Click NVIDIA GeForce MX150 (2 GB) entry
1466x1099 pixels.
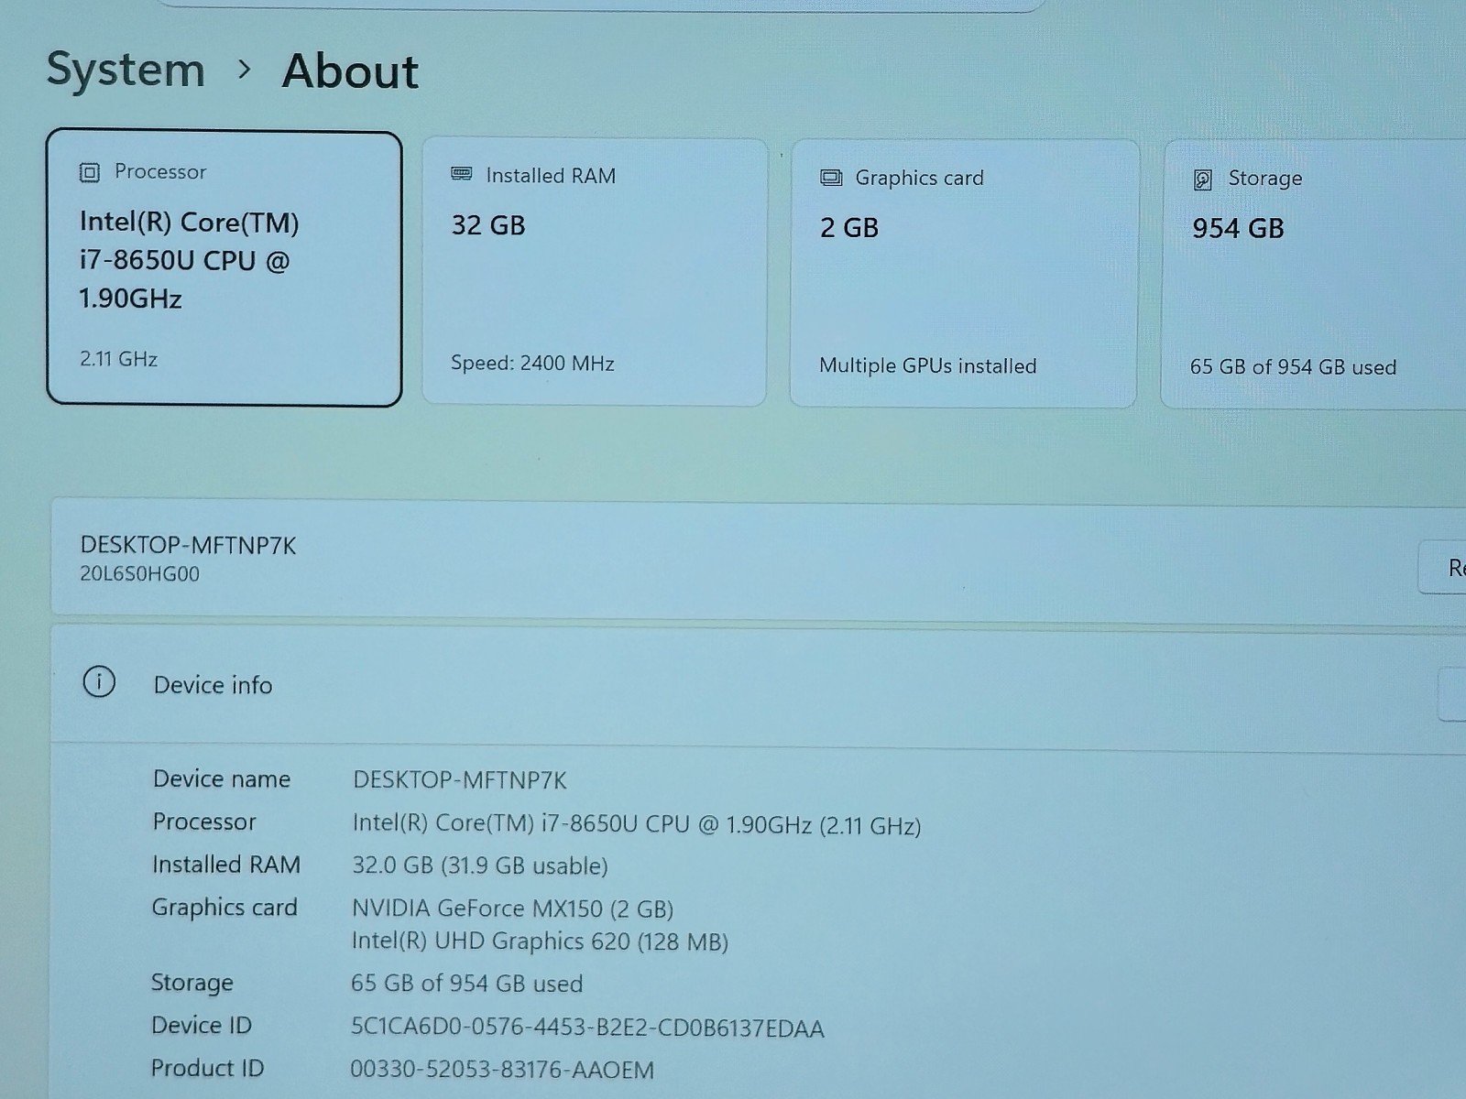(512, 909)
